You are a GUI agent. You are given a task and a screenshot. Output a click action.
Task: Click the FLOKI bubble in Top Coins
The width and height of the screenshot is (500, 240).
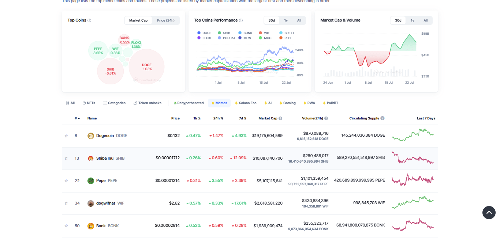click(136, 45)
